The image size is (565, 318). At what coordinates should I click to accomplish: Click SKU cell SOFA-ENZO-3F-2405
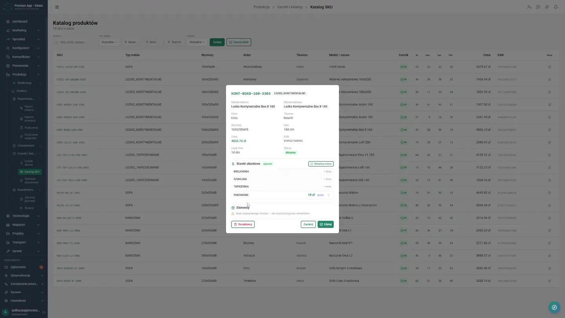tap(68, 281)
